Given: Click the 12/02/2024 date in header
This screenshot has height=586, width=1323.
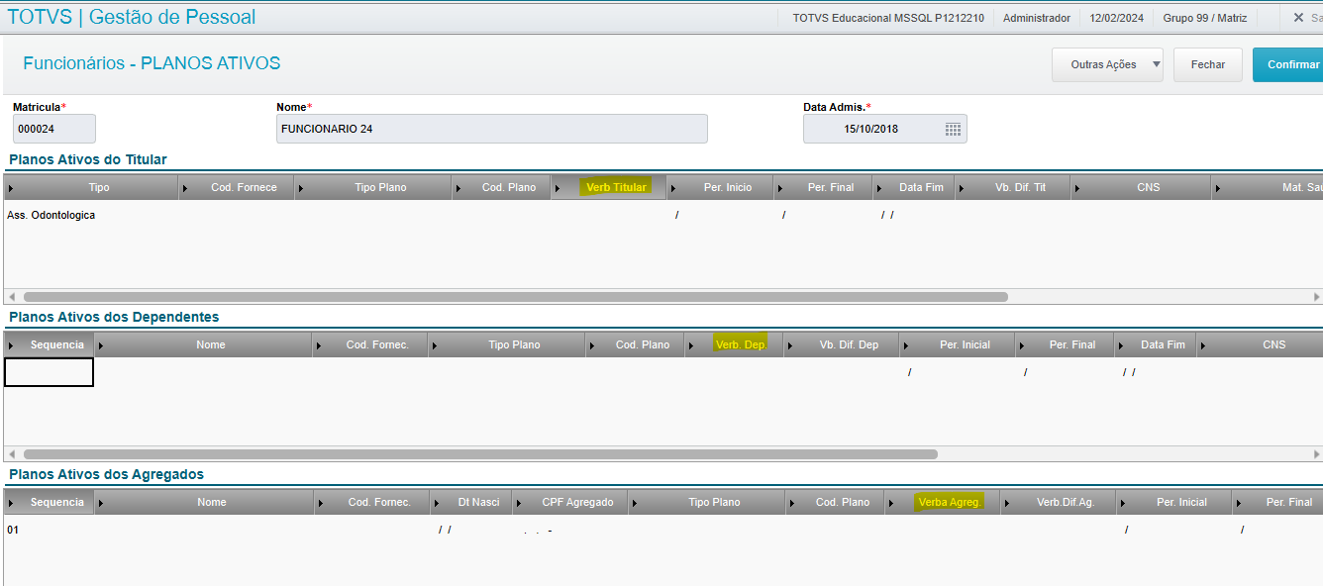Looking at the screenshot, I should (1117, 18).
